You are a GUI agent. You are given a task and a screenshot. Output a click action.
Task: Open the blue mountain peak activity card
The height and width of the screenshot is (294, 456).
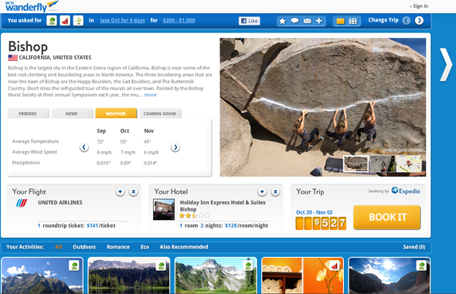tap(43, 275)
